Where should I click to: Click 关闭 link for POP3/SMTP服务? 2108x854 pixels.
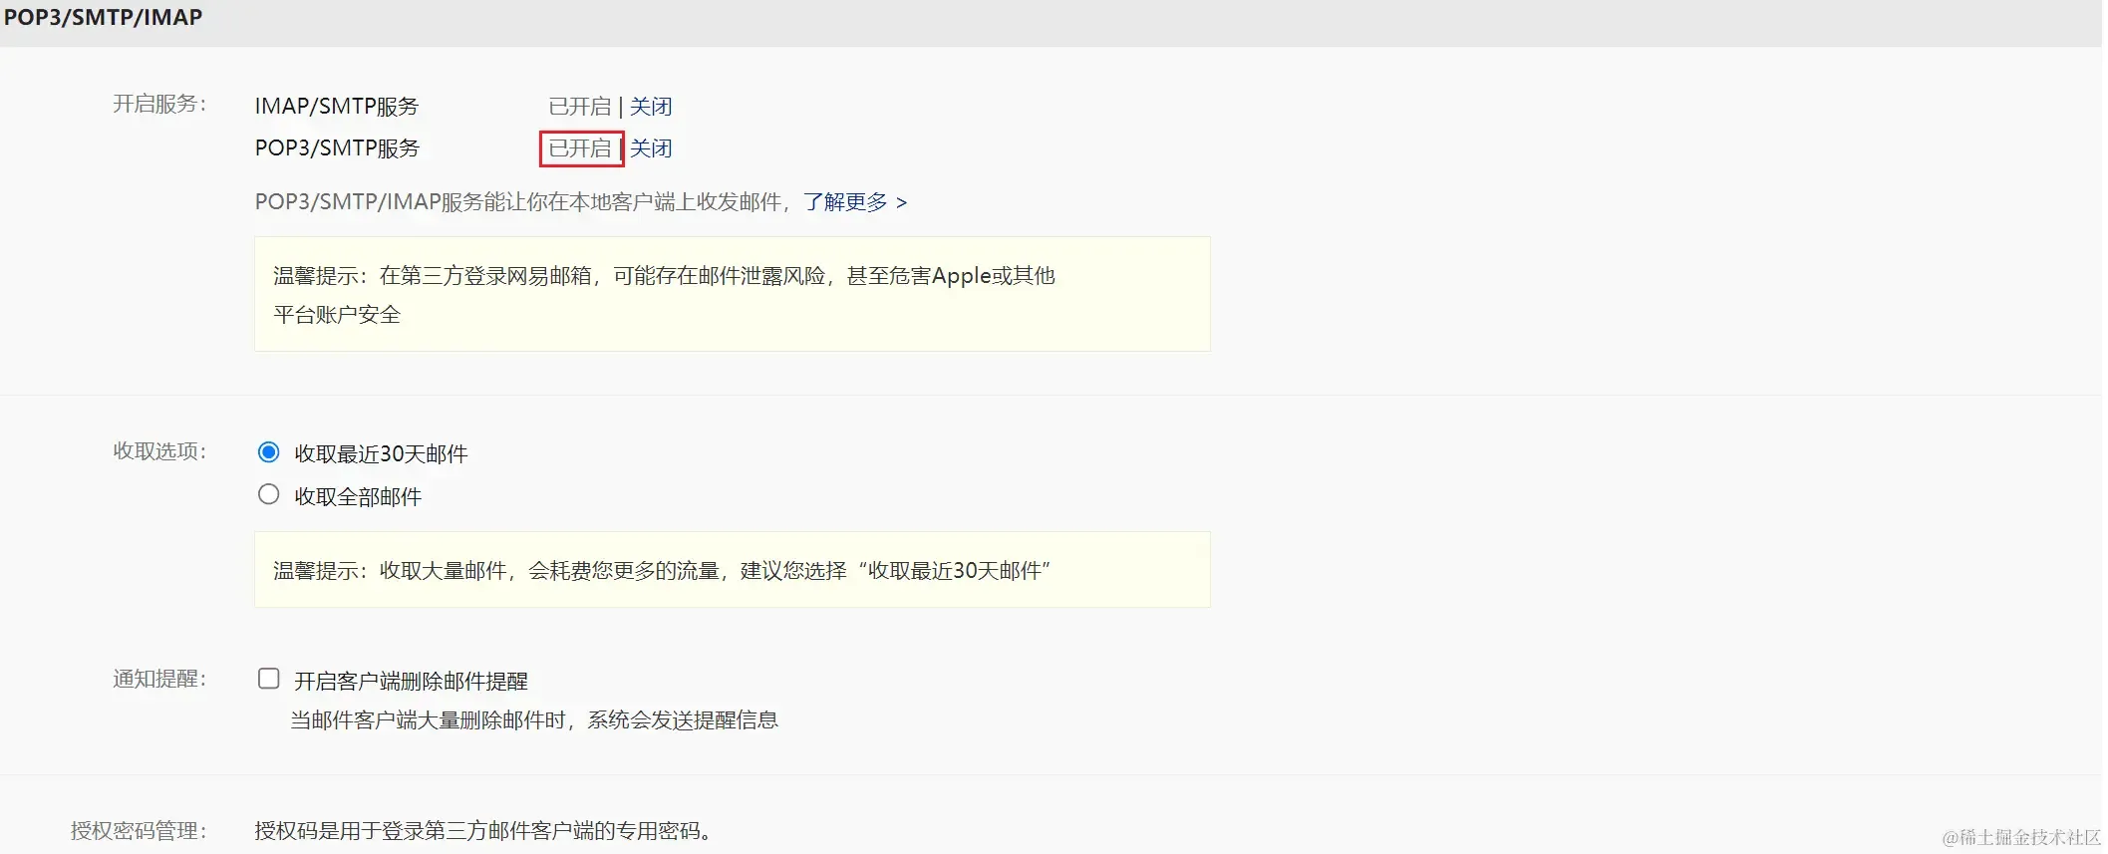click(x=651, y=148)
